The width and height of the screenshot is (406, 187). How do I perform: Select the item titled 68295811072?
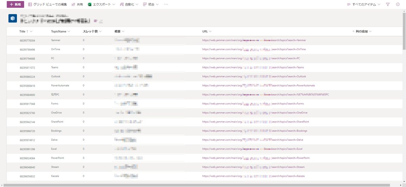coord(27,68)
